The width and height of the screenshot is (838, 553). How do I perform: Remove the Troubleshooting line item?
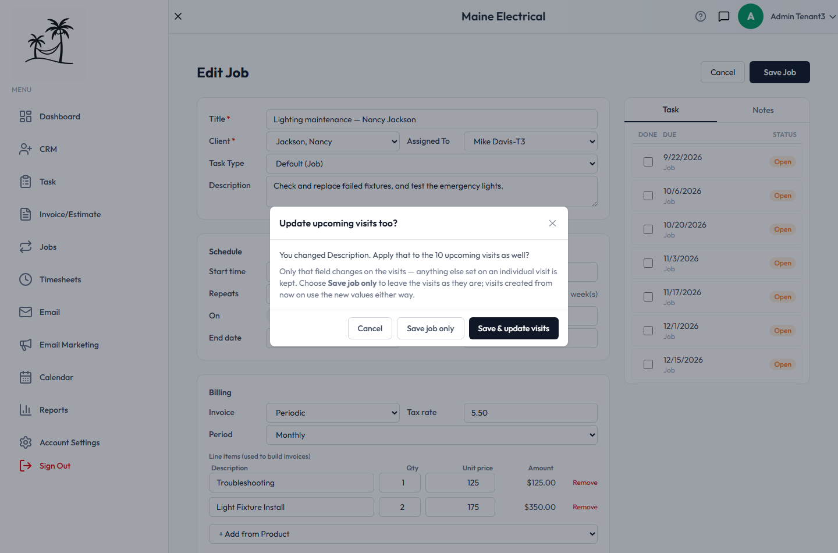585,483
